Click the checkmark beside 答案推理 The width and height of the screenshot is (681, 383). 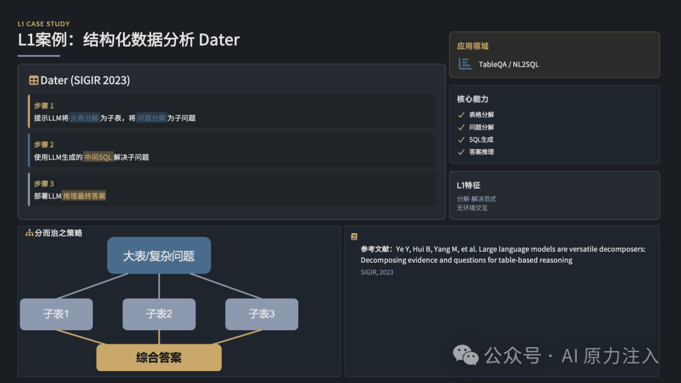pos(461,152)
